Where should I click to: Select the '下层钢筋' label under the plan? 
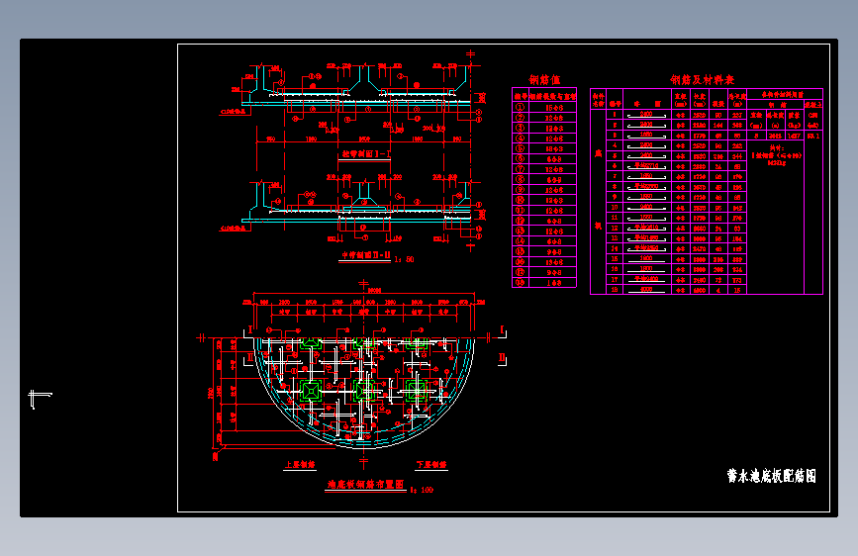431,465
